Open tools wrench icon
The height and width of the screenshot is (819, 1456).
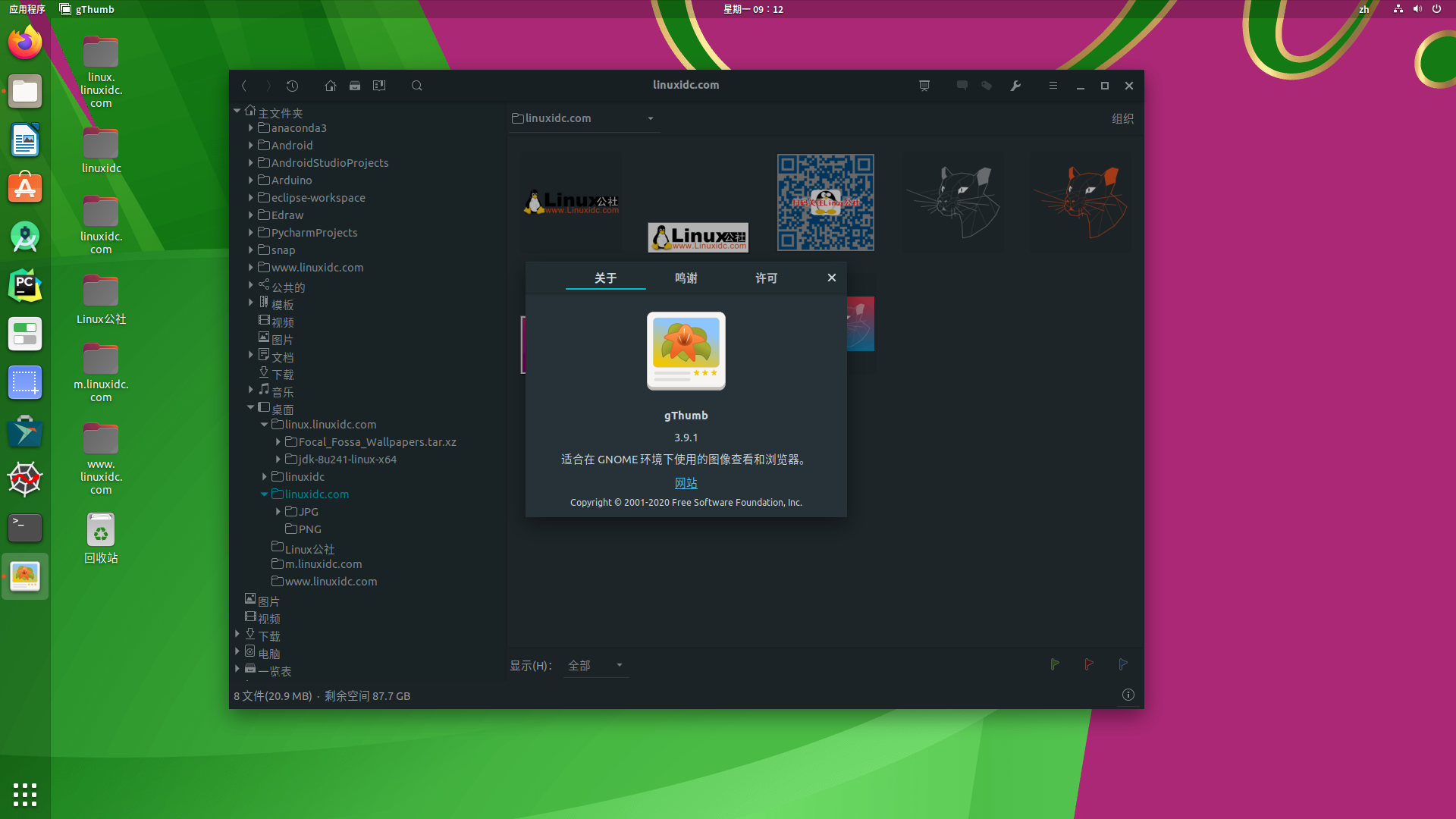pos(1015,86)
